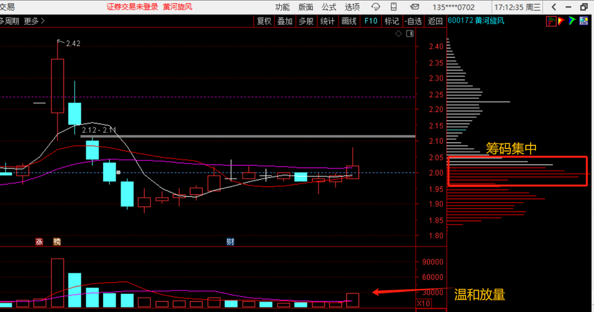Click the 榜 event marker
The height and width of the screenshot is (312, 594).
tap(57, 241)
